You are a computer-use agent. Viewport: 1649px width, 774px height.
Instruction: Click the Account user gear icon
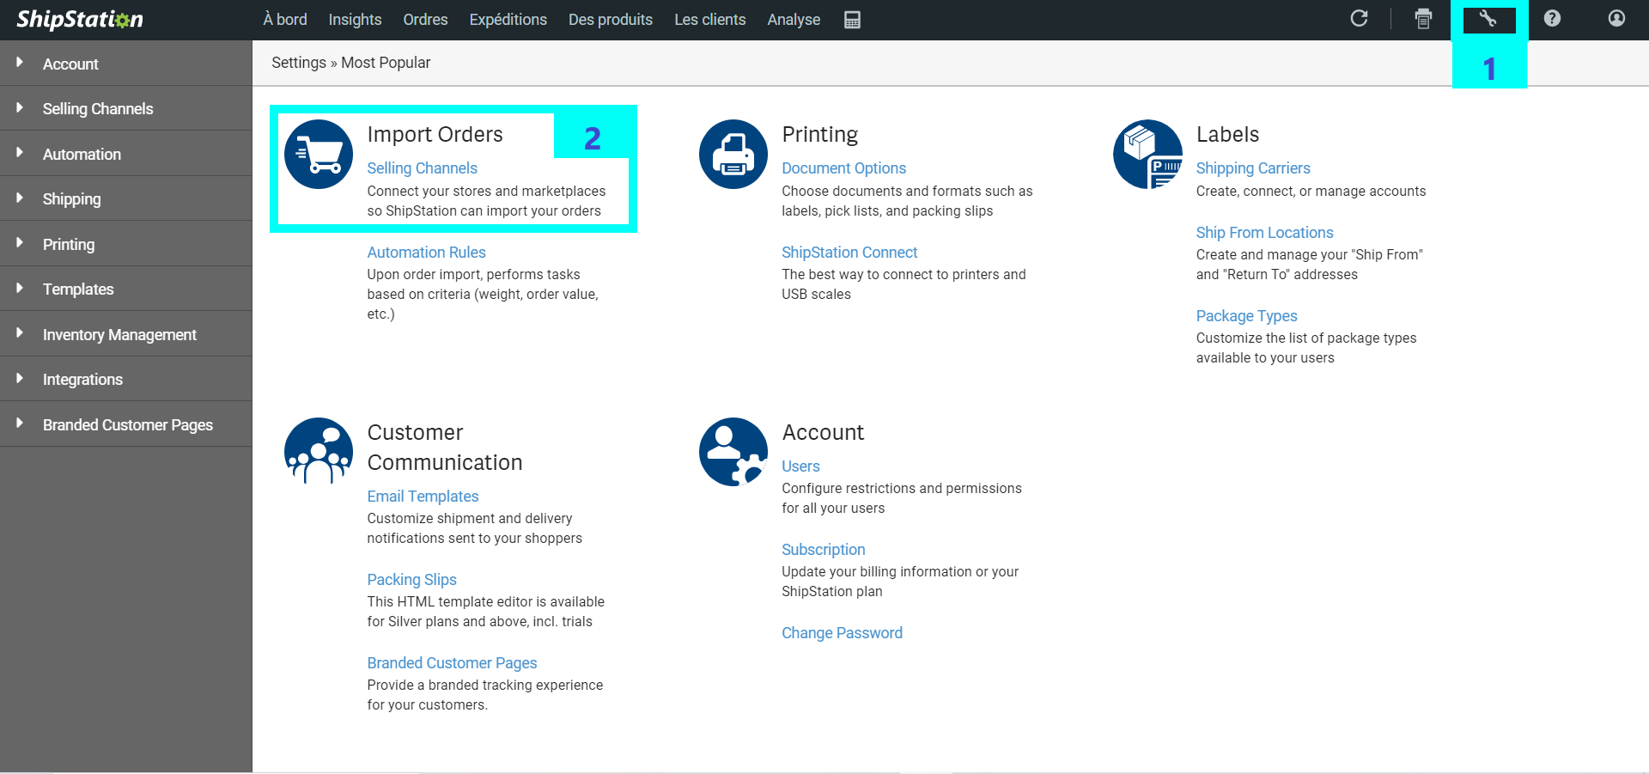733,452
